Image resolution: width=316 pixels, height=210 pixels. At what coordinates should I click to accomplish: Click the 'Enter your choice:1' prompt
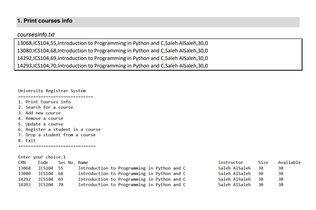42,157
